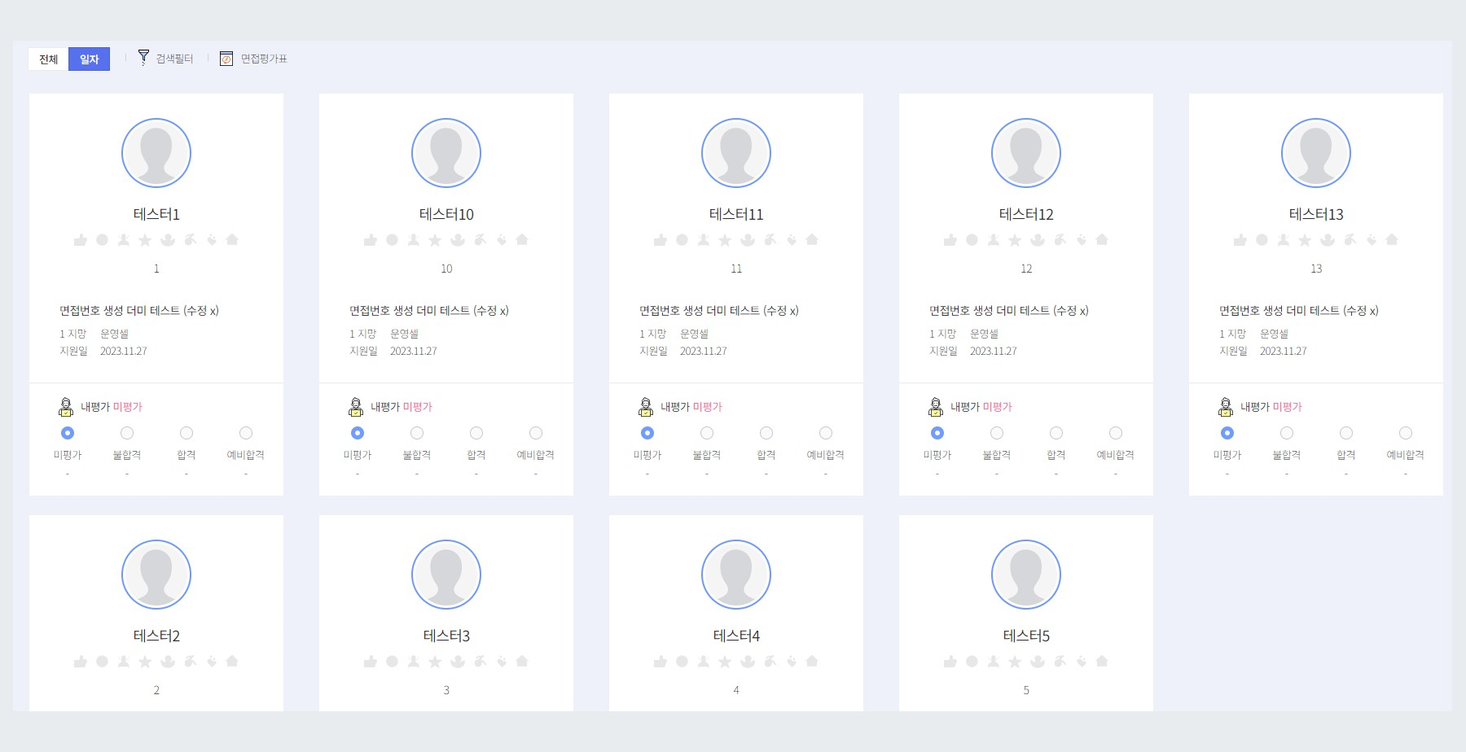
Task: Click star badge icon on 테스터12 card
Action: coord(1015,240)
